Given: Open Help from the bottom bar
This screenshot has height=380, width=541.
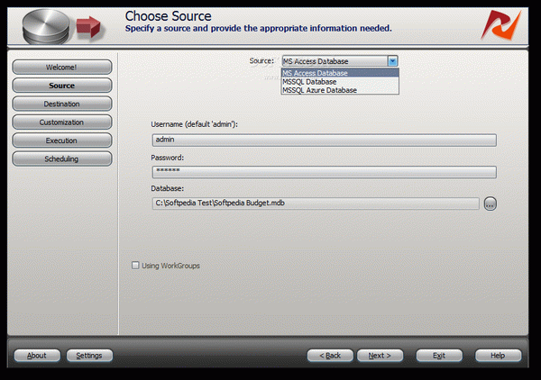Looking at the screenshot, I should (499, 356).
